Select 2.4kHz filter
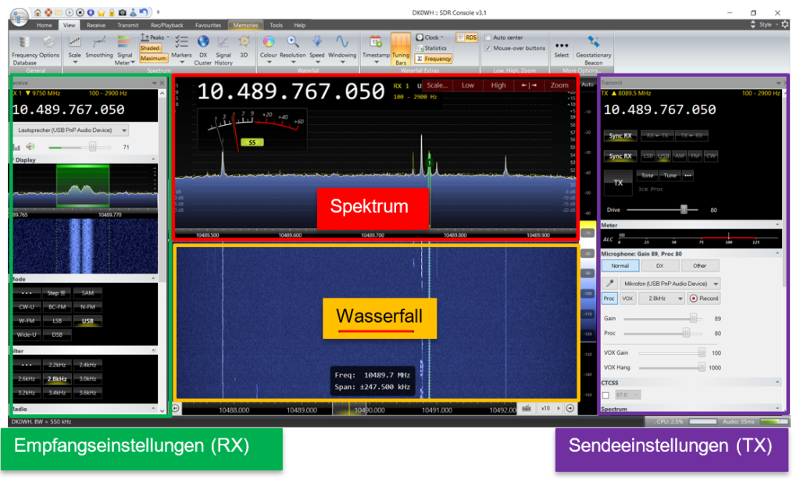 [87, 365]
